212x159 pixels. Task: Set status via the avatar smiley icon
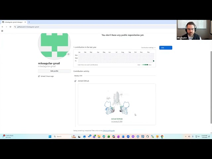coord(69,54)
